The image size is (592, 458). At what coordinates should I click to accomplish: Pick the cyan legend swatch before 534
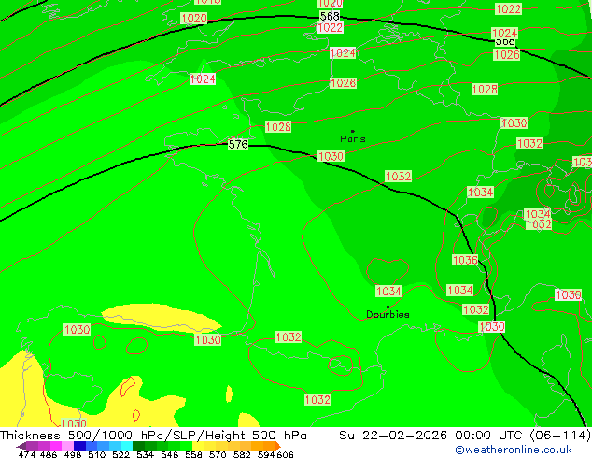click(x=126, y=446)
